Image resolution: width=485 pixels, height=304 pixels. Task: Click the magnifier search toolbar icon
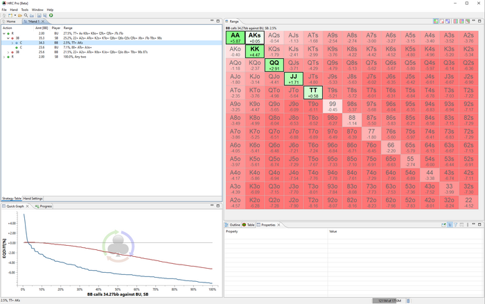coord(26,15)
